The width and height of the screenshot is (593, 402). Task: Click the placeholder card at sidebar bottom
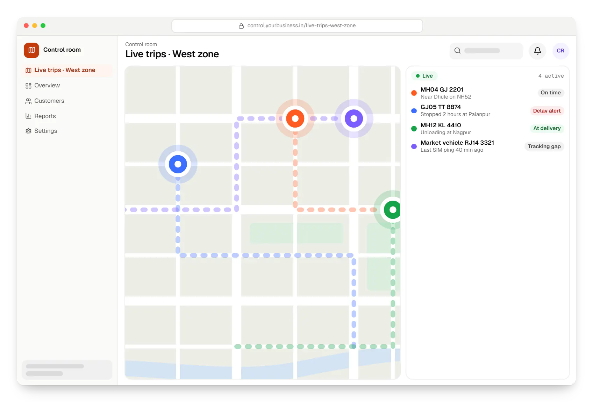click(x=67, y=370)
